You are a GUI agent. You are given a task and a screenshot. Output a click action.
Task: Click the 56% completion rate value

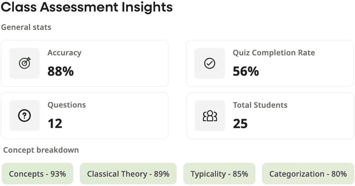tap(246, 71)
